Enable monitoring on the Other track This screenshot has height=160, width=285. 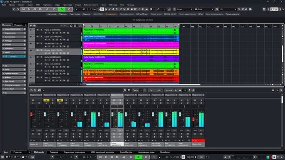(x=49, y=40)
